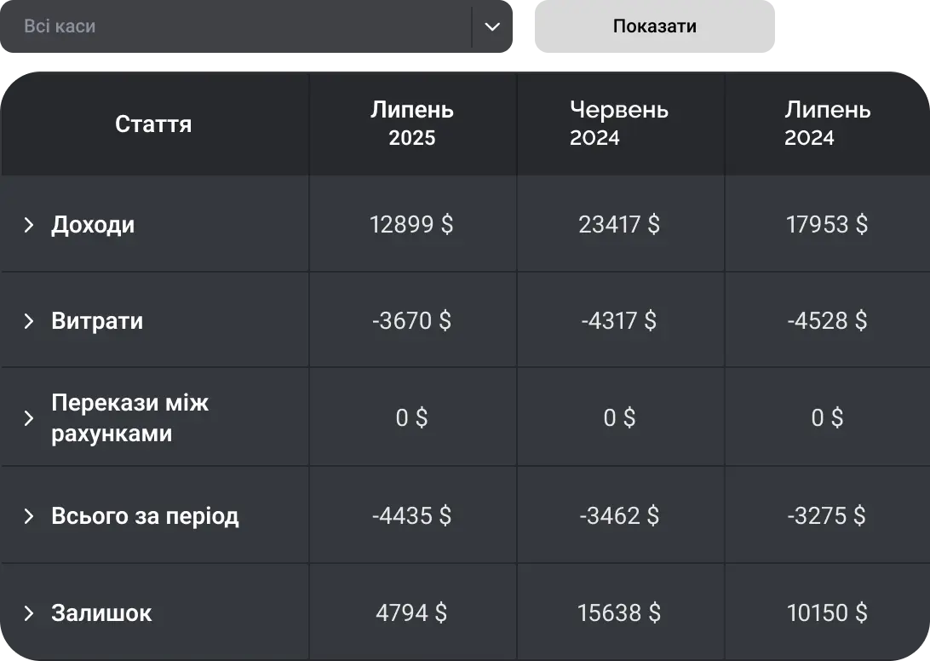The height and width of the screenshot is (661, 930).
Task: Click the "Всього за період" row label
Action: [145, 516]
